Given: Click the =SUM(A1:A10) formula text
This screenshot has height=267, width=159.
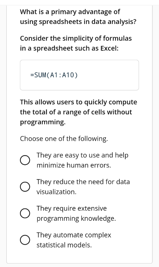Looking at the screenshot, I should coord(54,75).
